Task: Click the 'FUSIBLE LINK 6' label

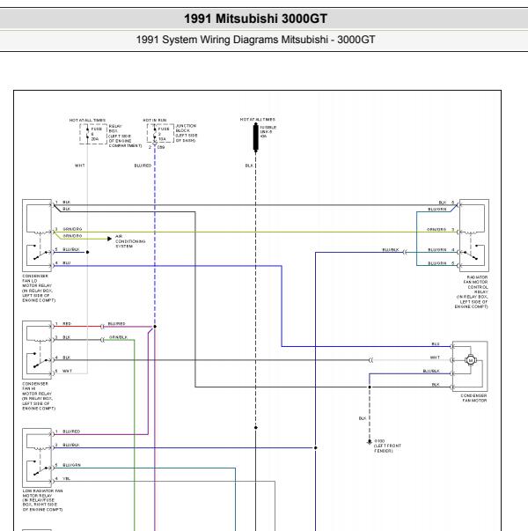Action: pos(268,132)
